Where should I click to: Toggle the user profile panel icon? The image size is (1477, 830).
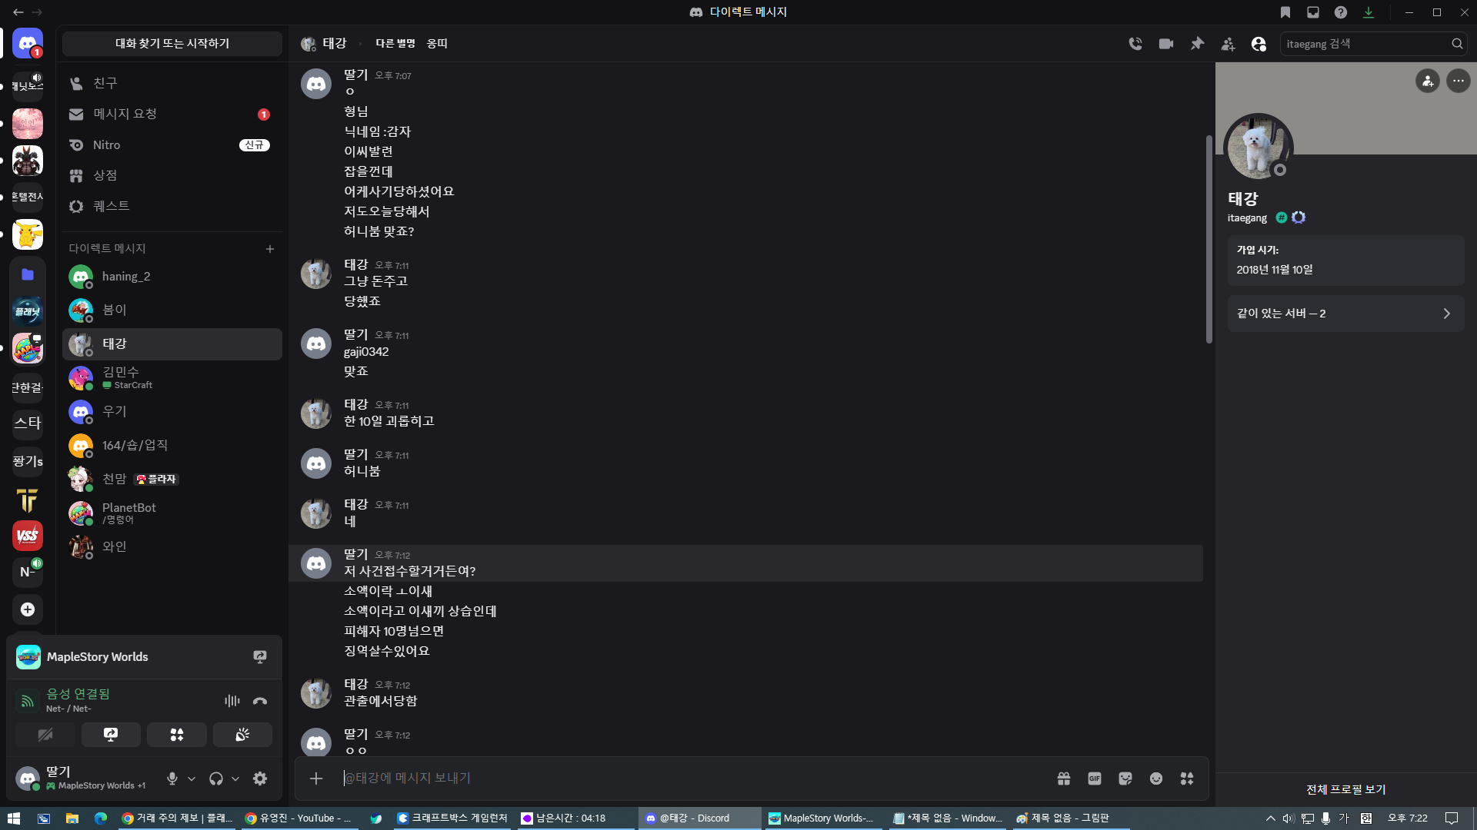coord(1259,44)
